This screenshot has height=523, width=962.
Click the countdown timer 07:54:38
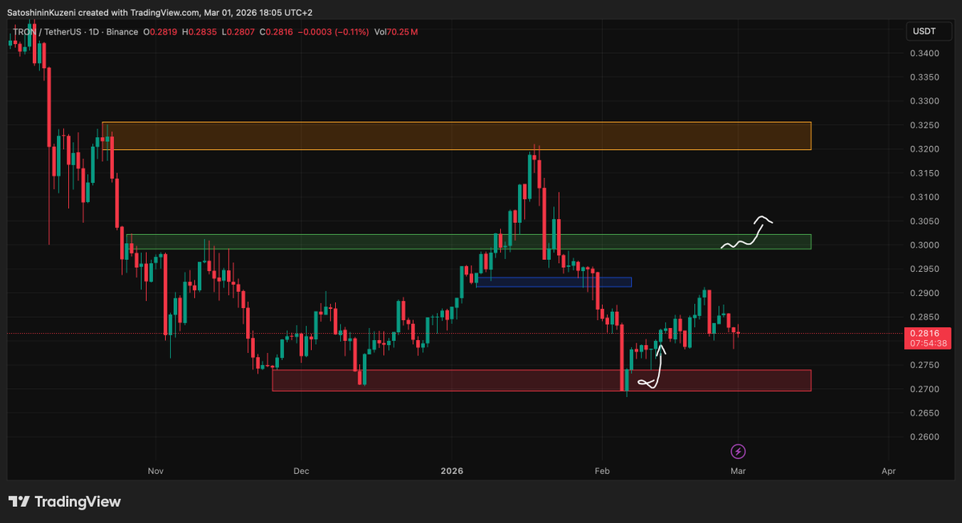[927, 343]
